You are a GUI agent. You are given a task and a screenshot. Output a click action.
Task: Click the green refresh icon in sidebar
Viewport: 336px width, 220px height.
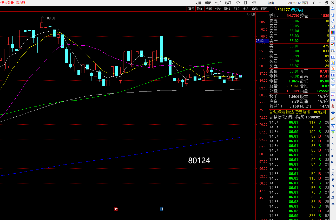tap(333, 132)
